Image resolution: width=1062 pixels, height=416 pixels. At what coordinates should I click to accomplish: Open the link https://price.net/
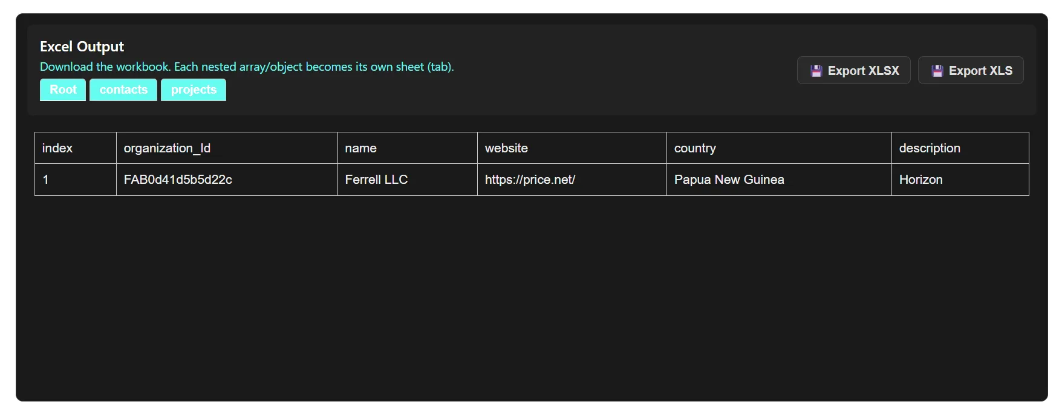coord(530,180)
